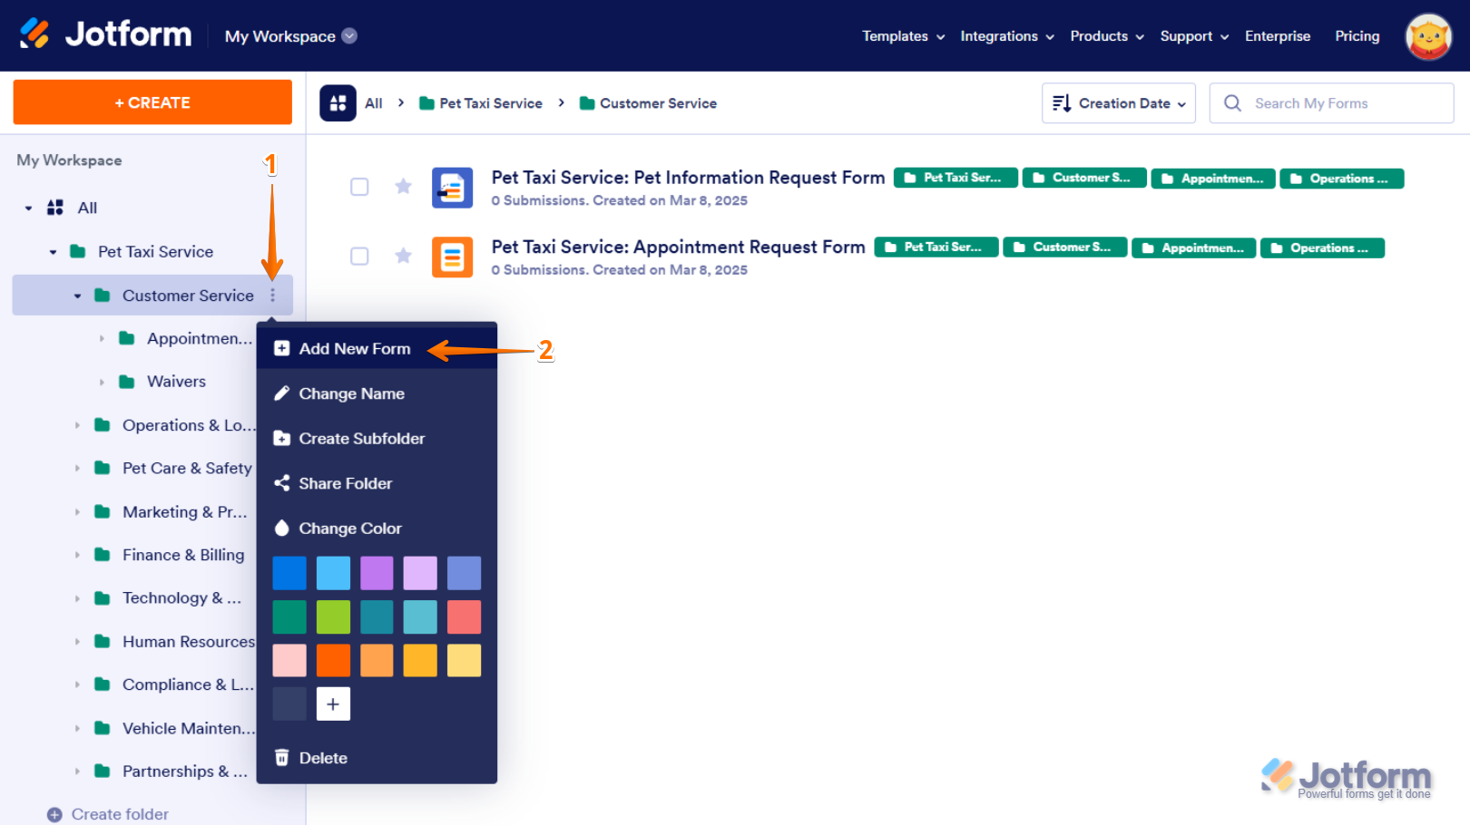This screenshot has height=825, width=1470.
Task: Select the Pet Information Request Form checkbox
Action: tap(359, 187)
